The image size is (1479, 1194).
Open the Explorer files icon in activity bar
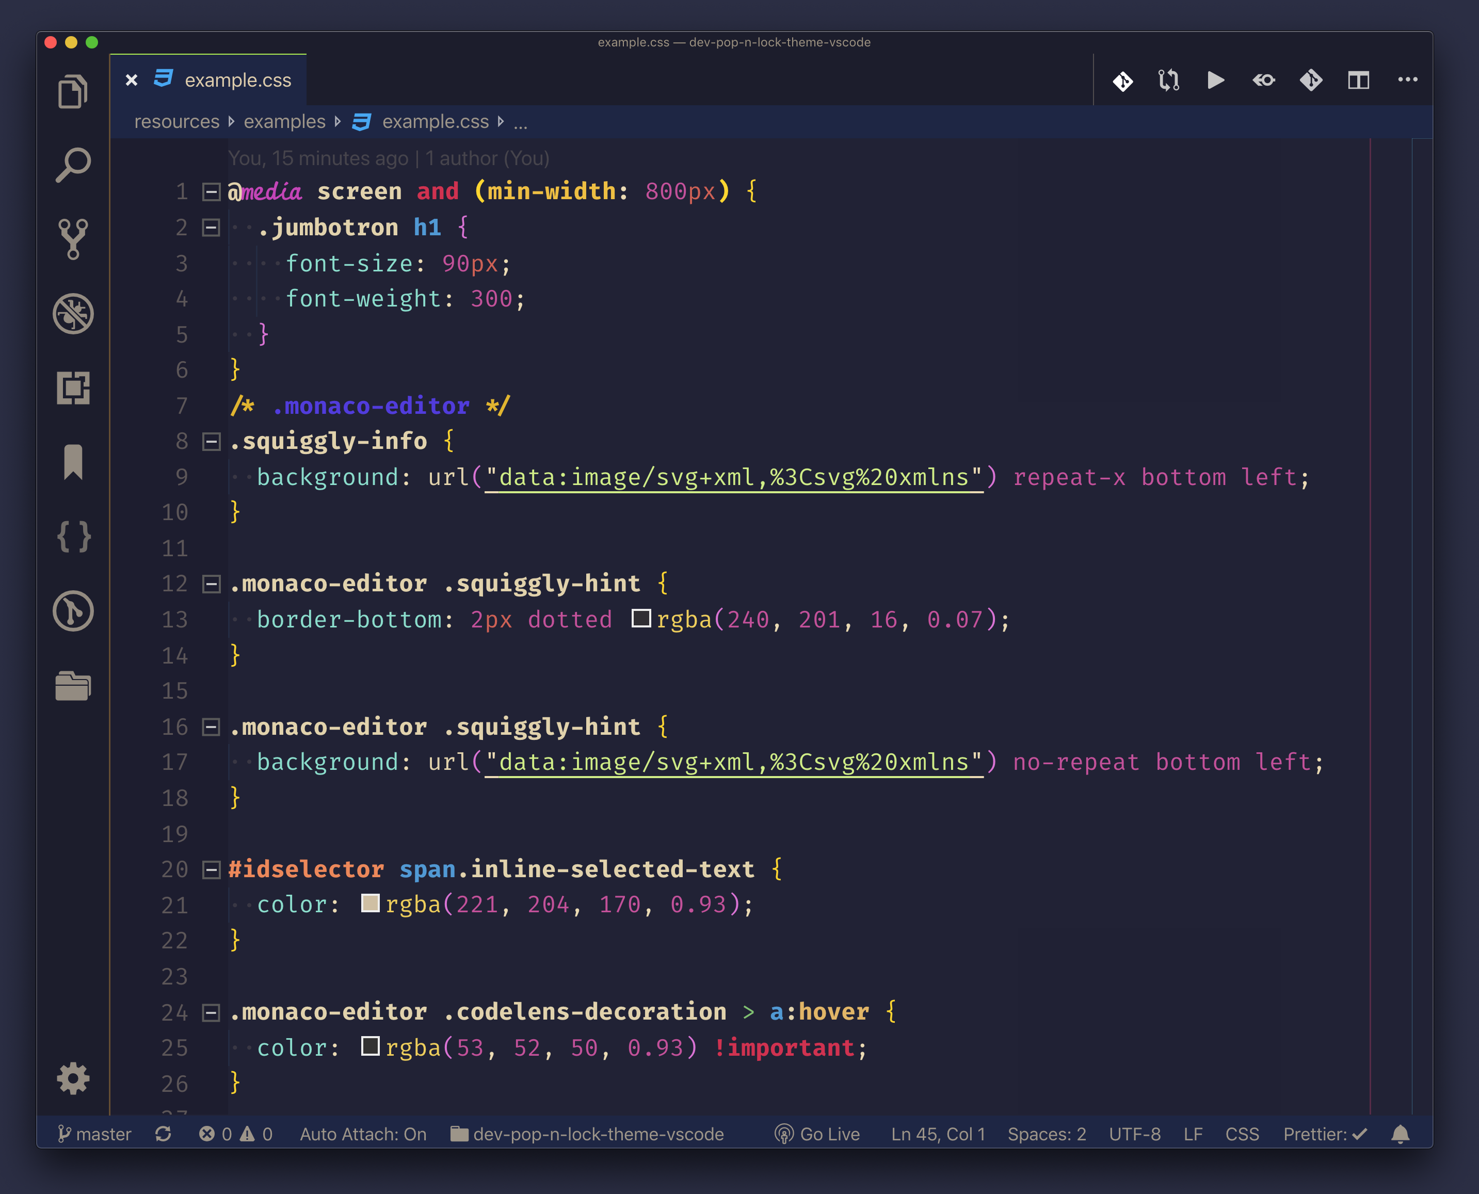click(73, 91)
